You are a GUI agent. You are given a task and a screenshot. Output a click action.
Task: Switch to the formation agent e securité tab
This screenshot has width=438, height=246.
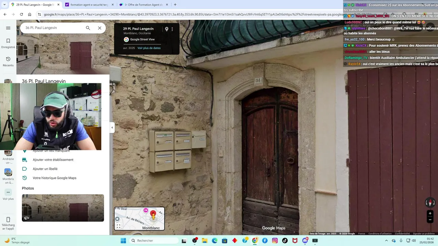point(86,5)
